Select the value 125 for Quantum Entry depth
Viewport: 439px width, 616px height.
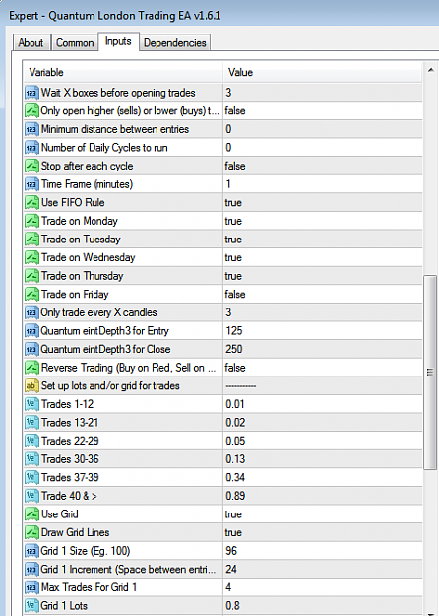[x=234, y=331]
